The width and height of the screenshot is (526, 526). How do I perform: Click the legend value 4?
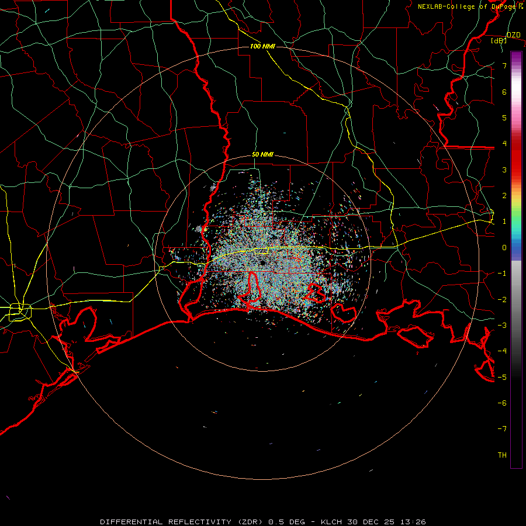click(x=504, y=144)
